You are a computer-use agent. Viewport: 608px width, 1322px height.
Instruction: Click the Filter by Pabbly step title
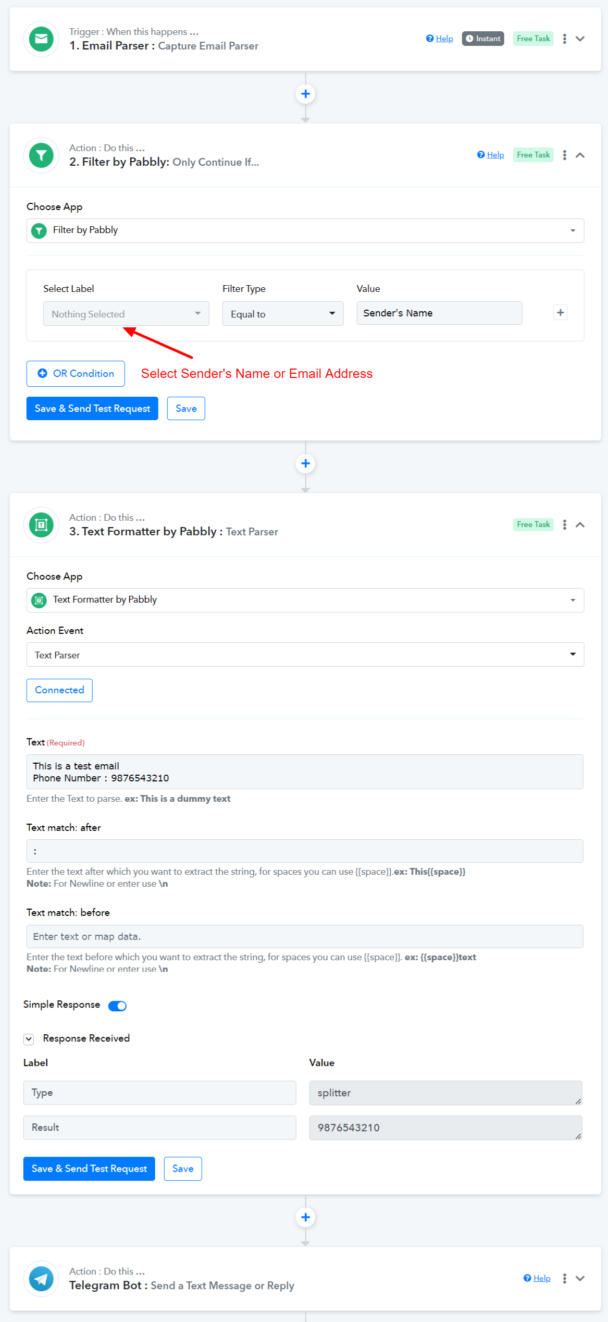(x=164, y=162)
